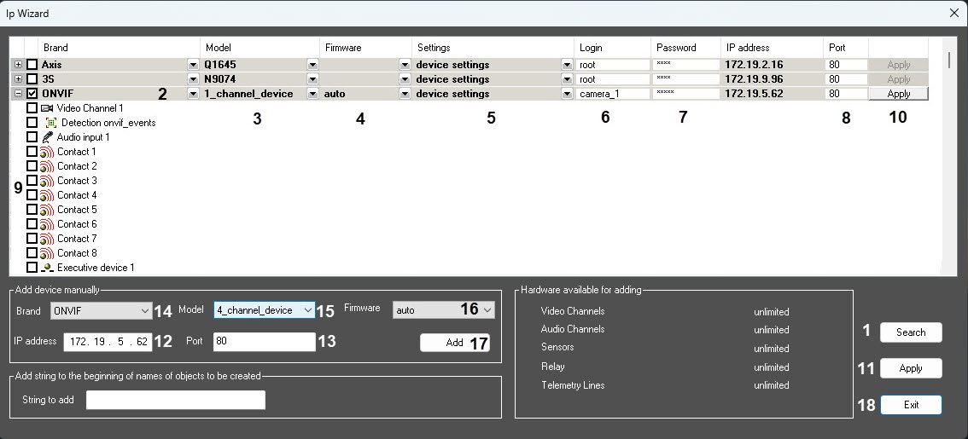
Task: Click the Contact 8 sensor icon
Action: click(47, 253)
